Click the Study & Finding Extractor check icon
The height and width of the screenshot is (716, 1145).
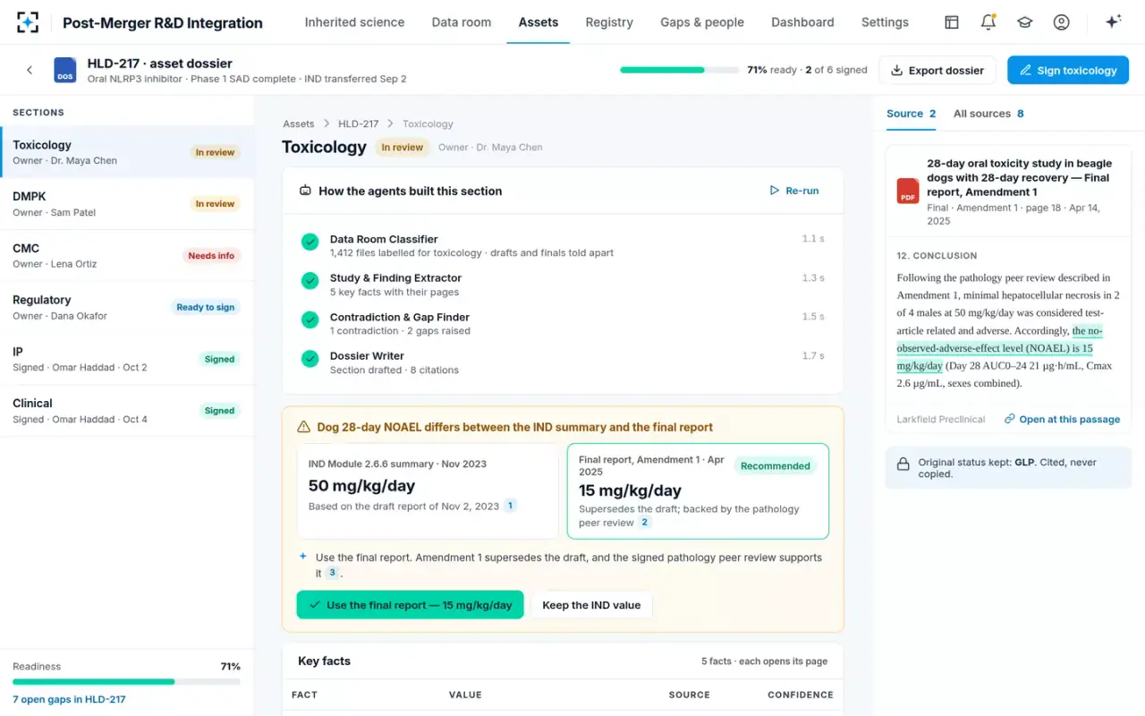[x=310, y=280]
